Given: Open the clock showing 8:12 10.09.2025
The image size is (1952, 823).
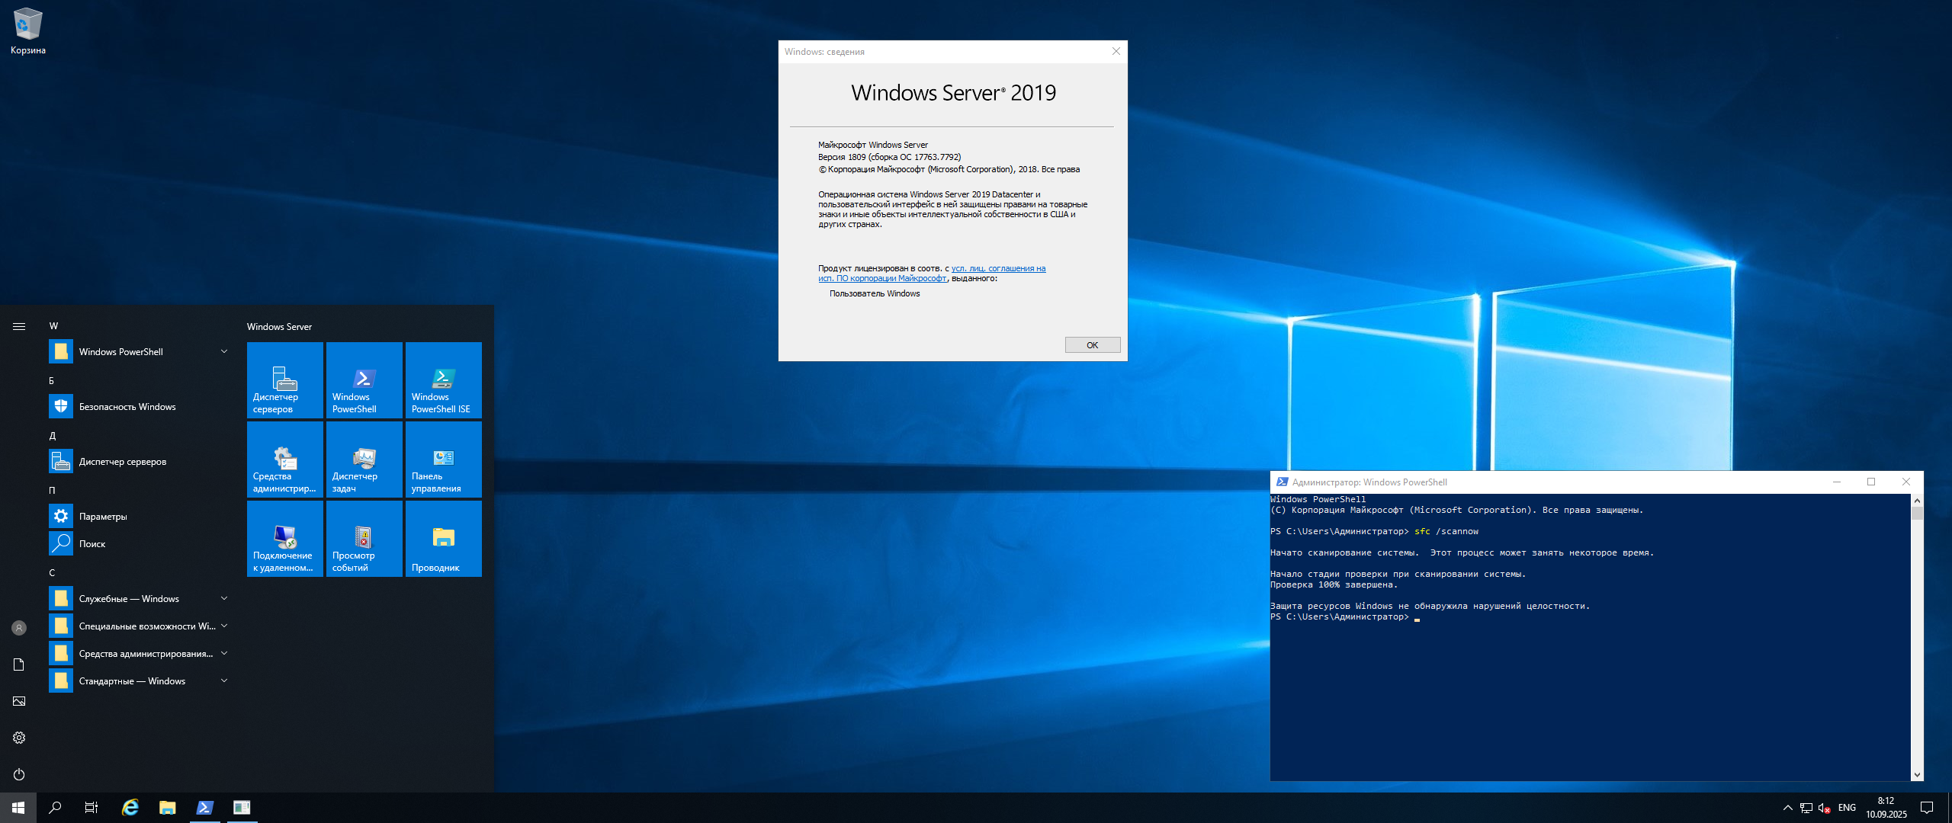Looking at the screenshot, I should point(1886,808).
